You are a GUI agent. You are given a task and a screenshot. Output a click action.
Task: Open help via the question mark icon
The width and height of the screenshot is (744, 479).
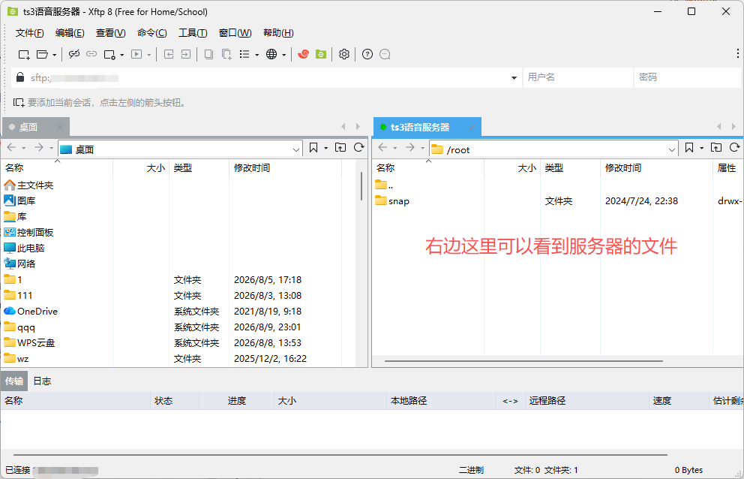point(367,54)
